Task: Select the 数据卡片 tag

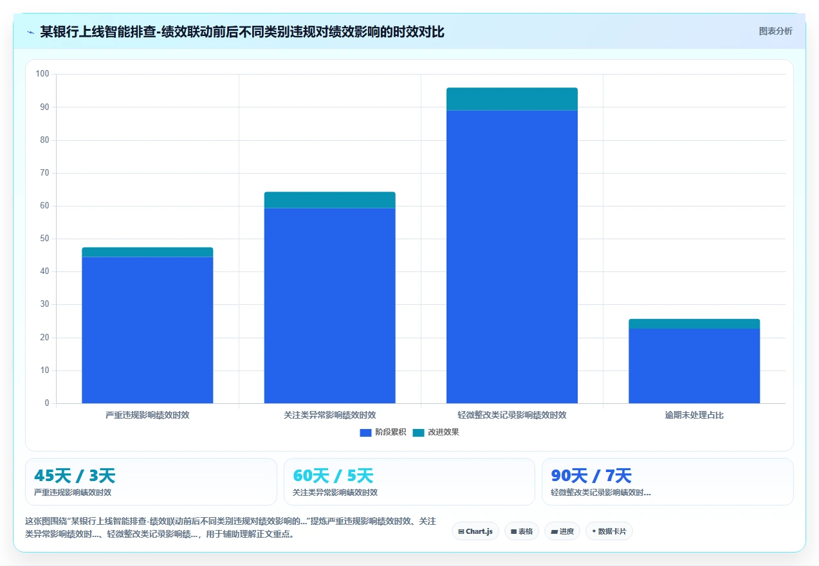Action: click(609, 531)
